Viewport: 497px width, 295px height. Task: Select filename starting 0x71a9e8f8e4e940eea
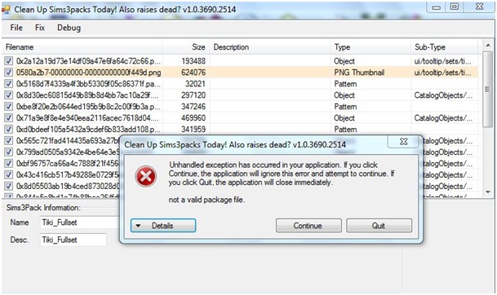(87, 118)
